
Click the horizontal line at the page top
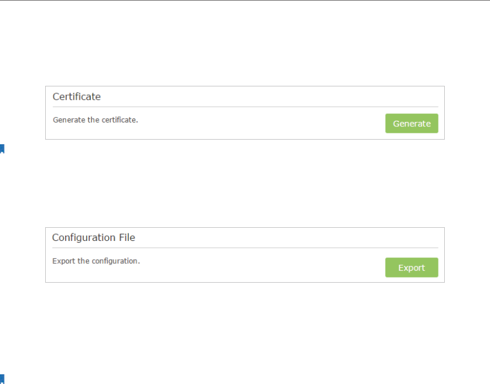(x=245, y=1)
